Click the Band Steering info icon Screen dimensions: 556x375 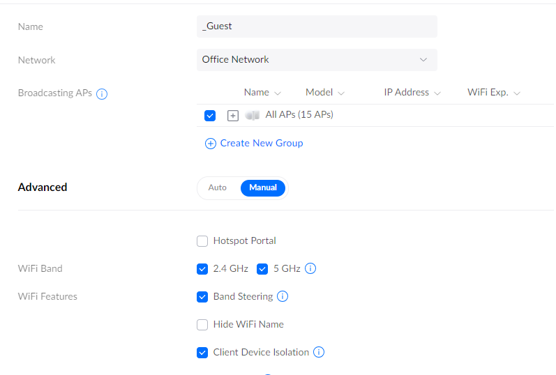click(x=283, y=296)
